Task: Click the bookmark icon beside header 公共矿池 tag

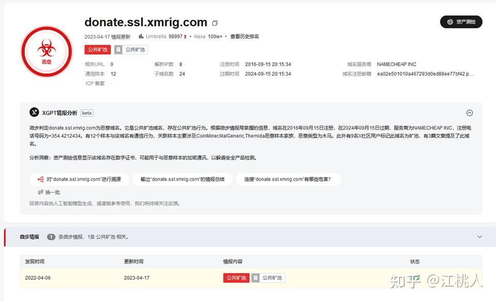Action: tap(118, 49)
